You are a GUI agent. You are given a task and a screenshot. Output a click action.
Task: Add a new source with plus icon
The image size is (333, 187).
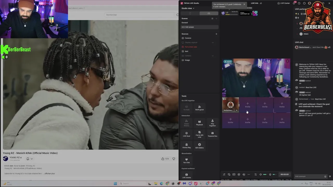(x=216, y=34)
